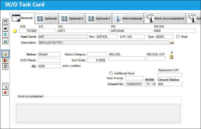Click the Work Accomplished text area
The height and width of the screenshot is (129, 201).
98,113
